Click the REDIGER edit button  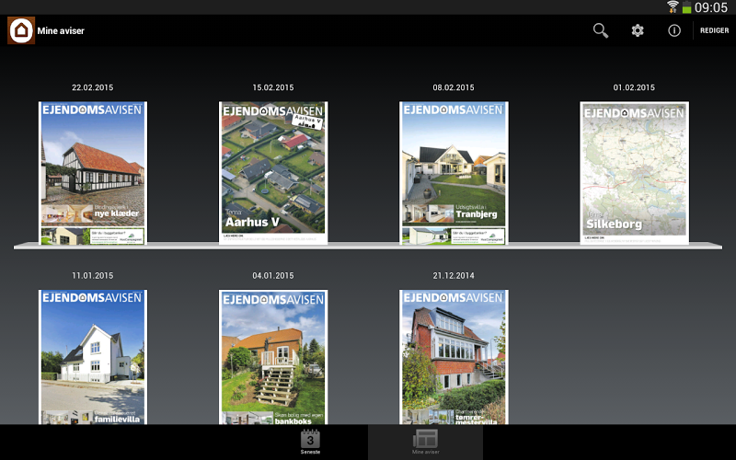point(715,30)
